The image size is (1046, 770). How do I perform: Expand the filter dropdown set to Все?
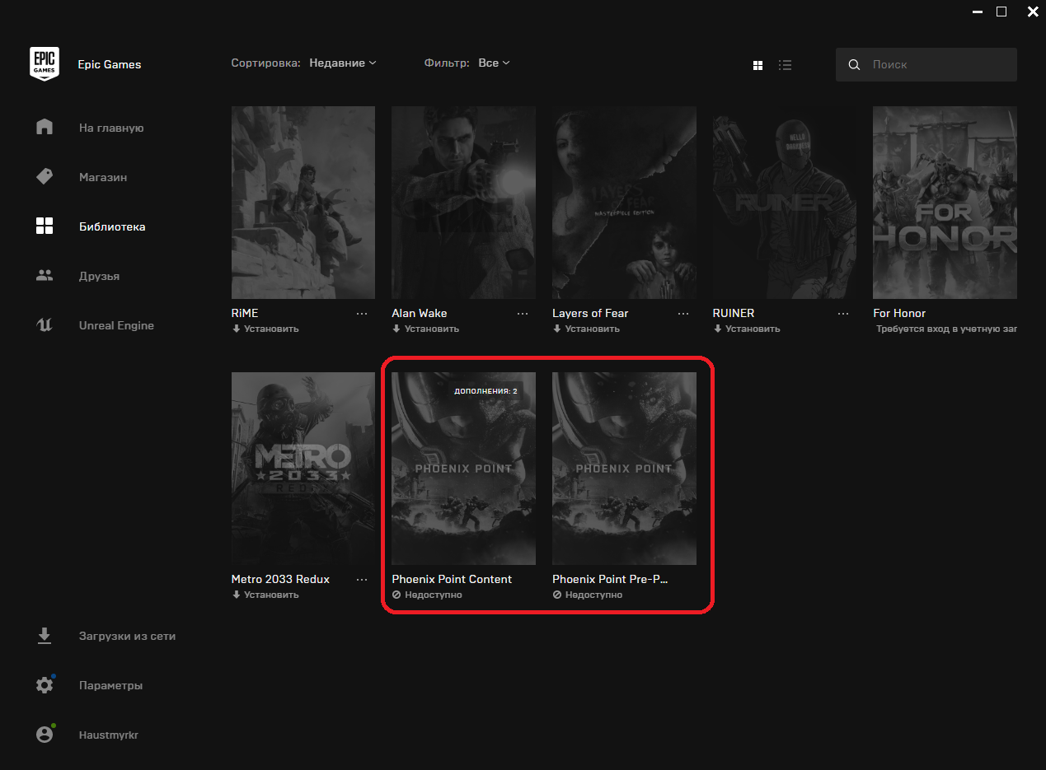(494, 63)
